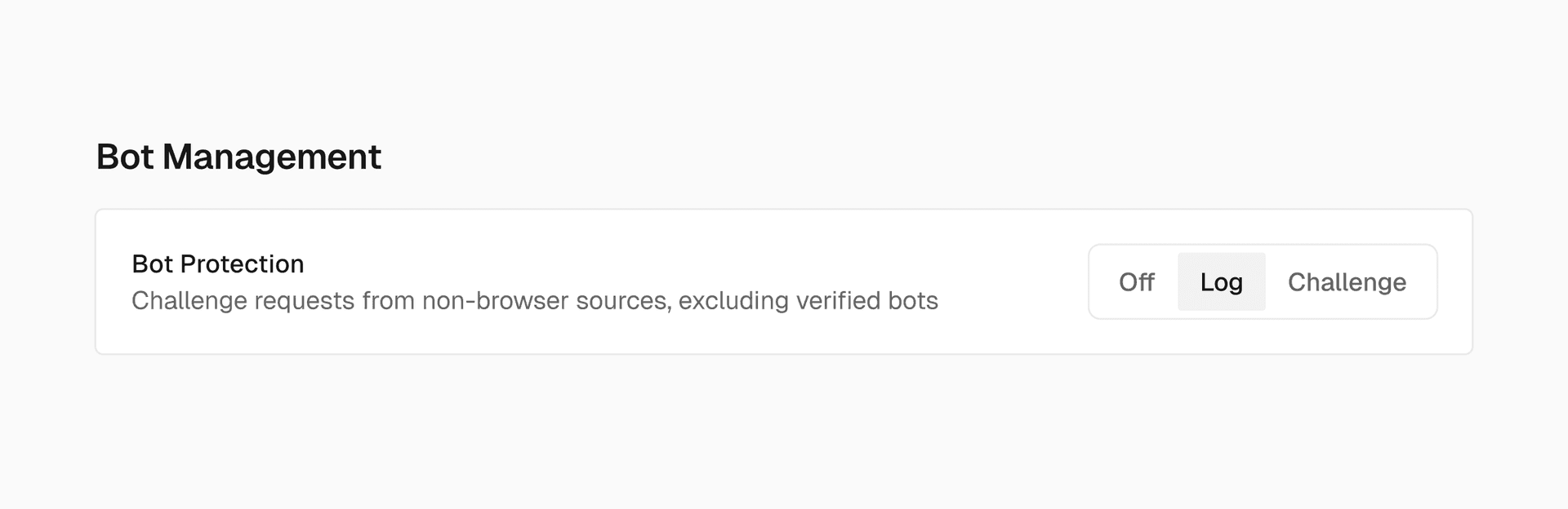Image resolution: width=1568 pixels, height=509 pixels.
Task: Click the Bot Protection description text
Action: (x=534, y=301)
